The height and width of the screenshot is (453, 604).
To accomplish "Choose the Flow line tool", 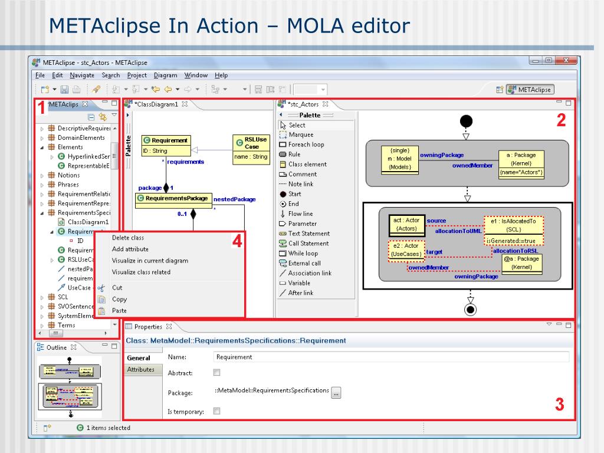I will coord(296,214).
